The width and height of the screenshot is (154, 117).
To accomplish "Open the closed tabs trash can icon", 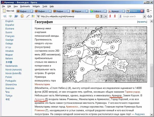I will [148, 11].
